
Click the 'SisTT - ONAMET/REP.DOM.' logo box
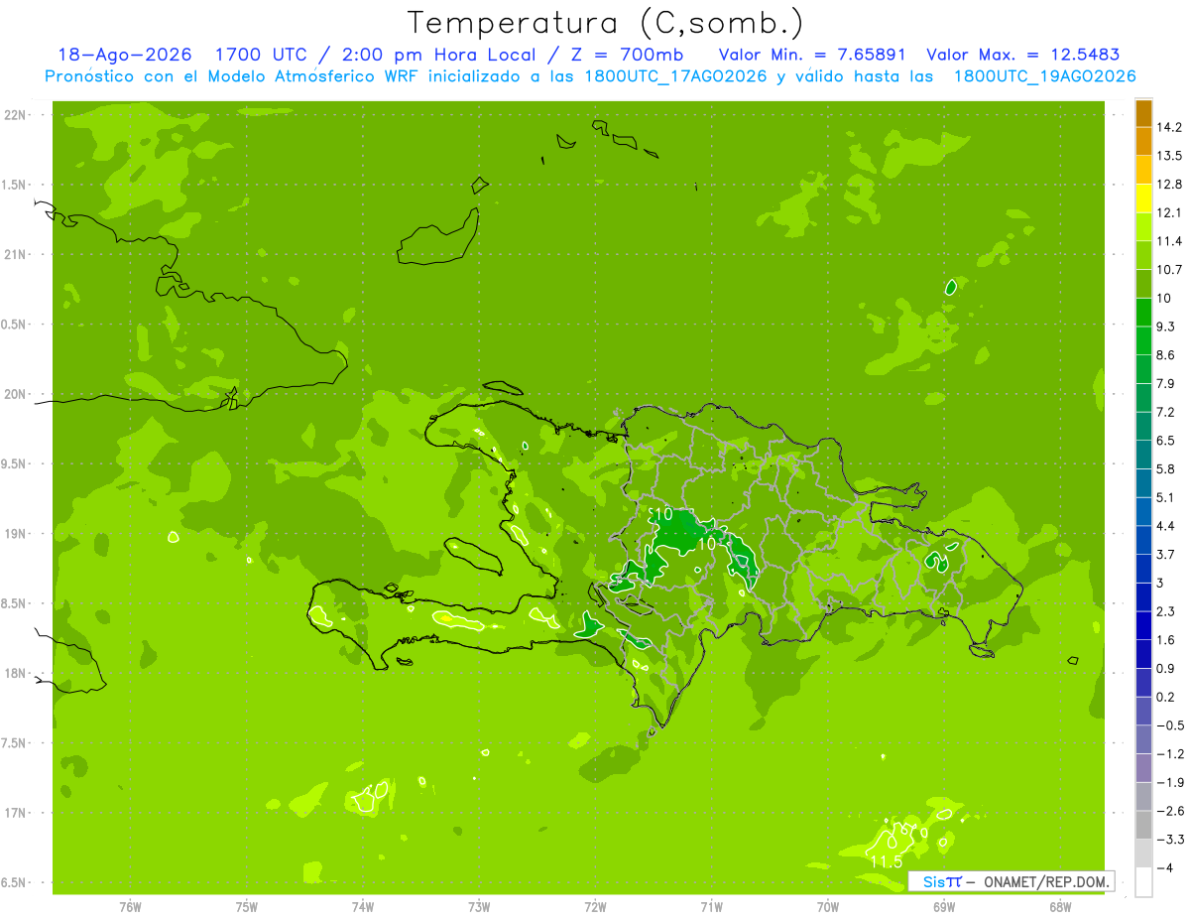tap(1011, 881)
